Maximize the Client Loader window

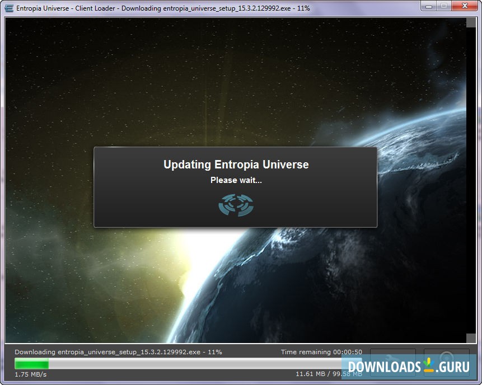point(444,6)
